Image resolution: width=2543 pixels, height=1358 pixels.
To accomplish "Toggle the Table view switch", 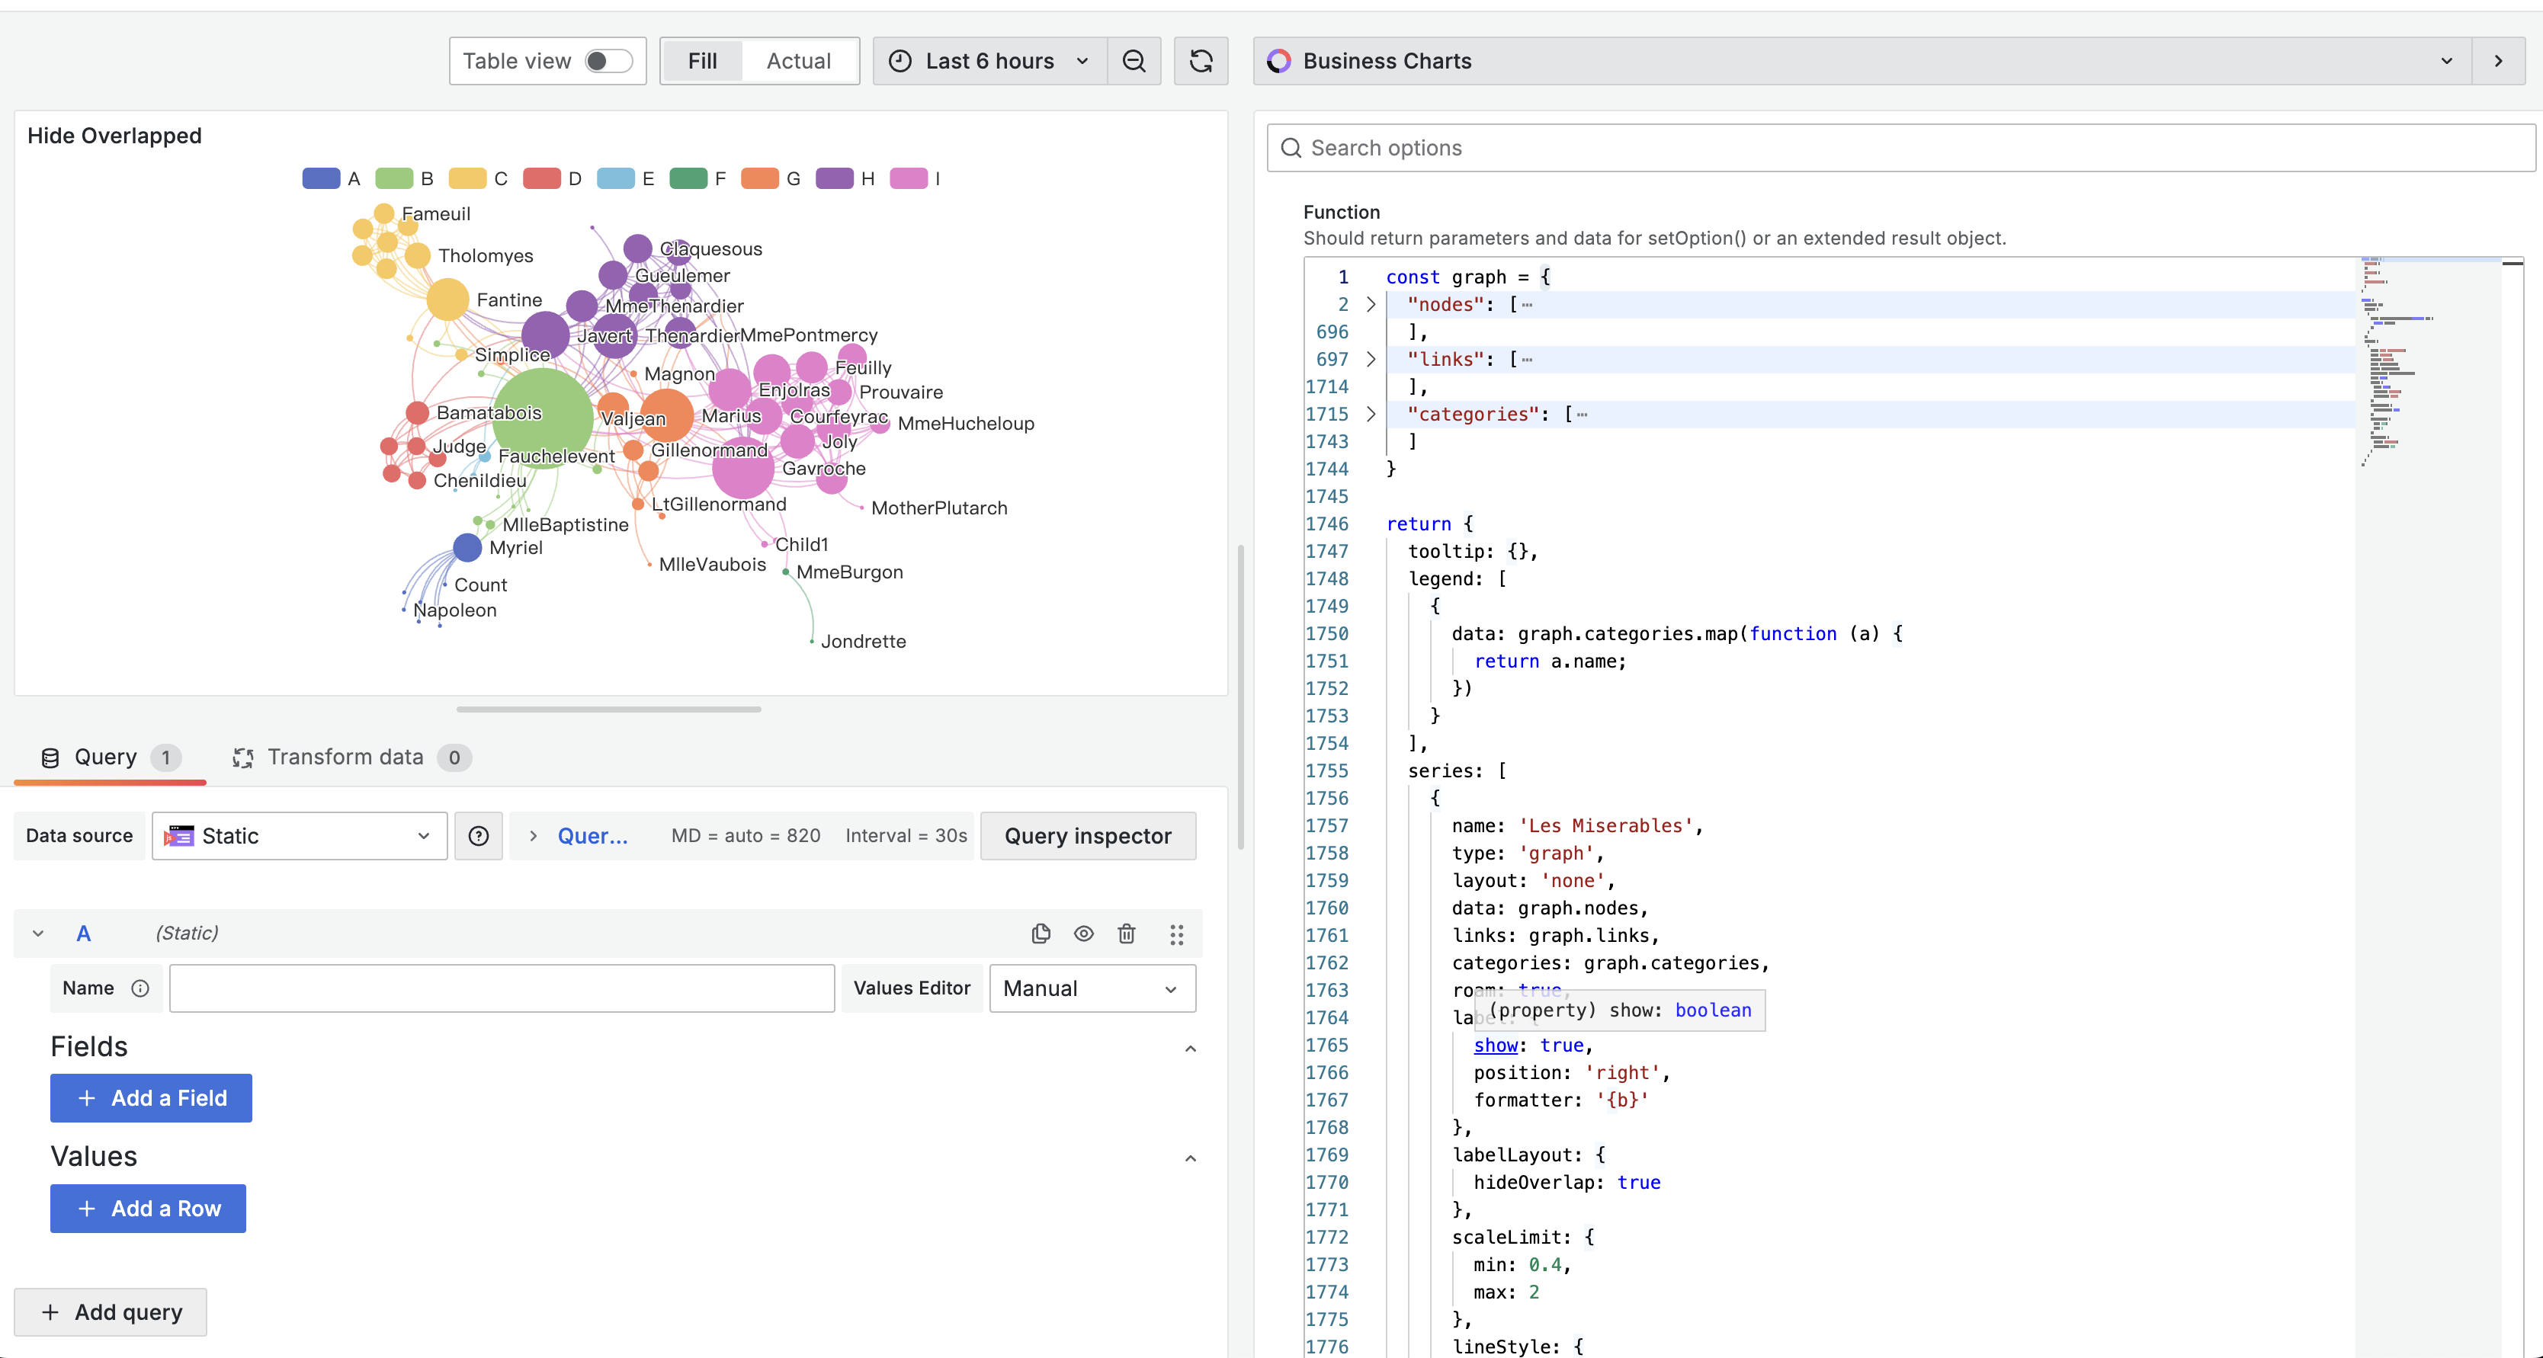I will pyautogui.click(x=607, y=61).
